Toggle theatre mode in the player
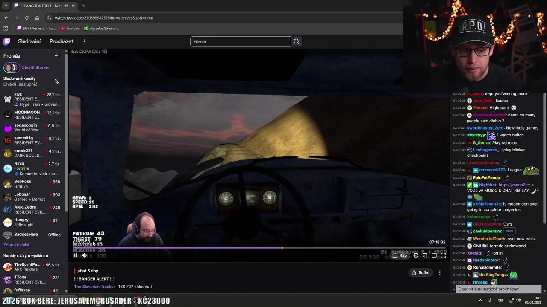This screenshot has height=307, width=547. pyautogui.click(x=434, y=255)
